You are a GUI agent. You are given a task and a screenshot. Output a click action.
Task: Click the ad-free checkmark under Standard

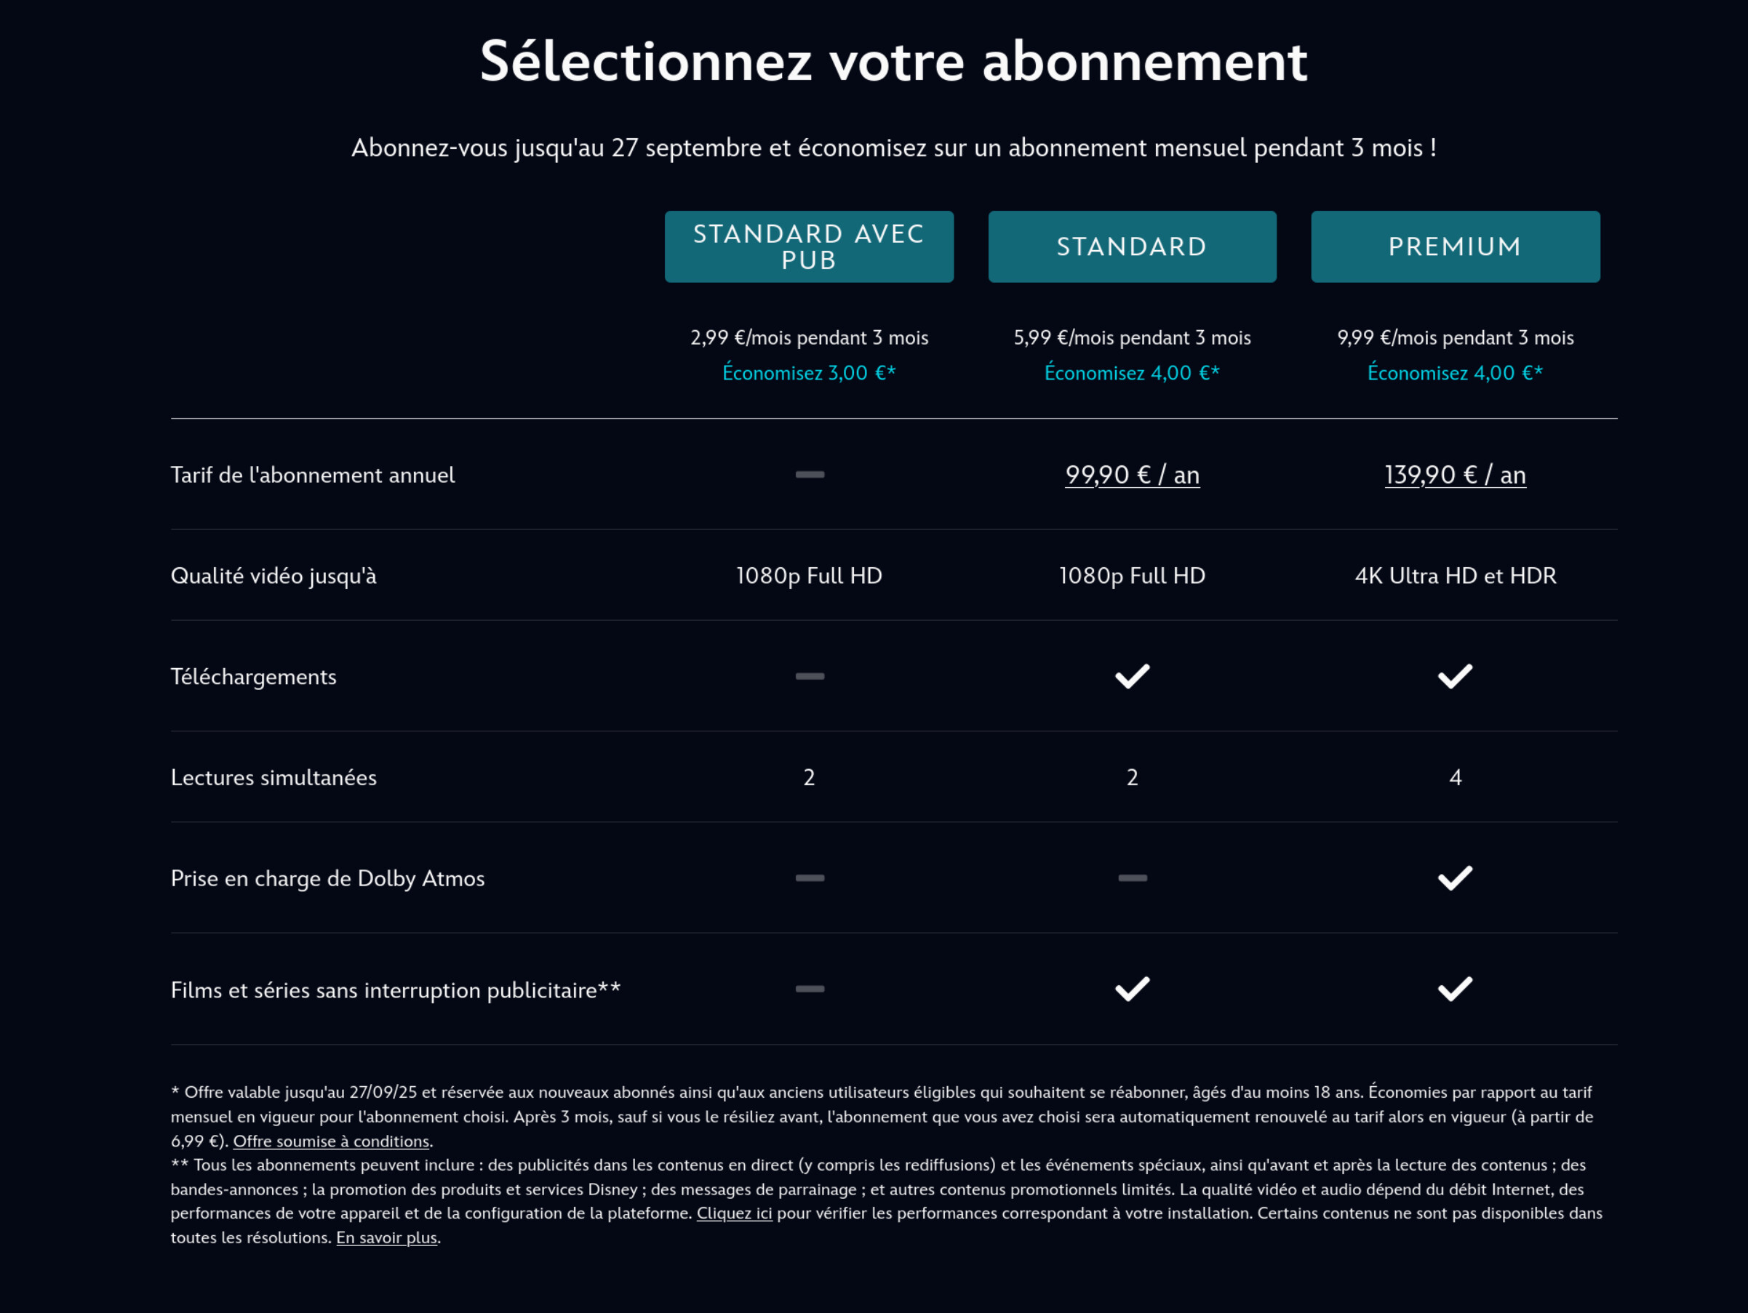pyautogui.click(x=1132, y=987)
